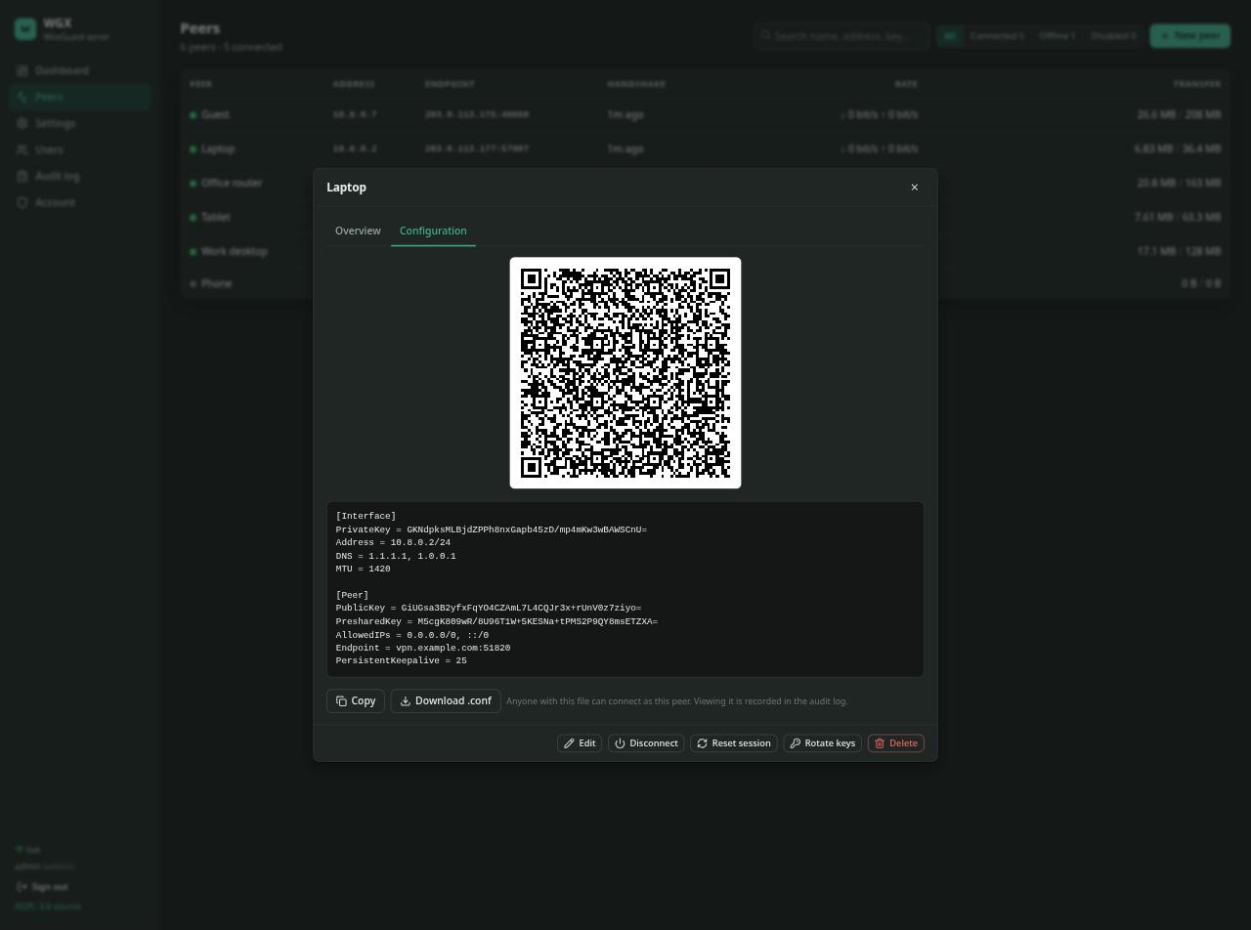1251x930 pixels.
Task: Filter peers by Offline
Action: [x=1057, y=36]
